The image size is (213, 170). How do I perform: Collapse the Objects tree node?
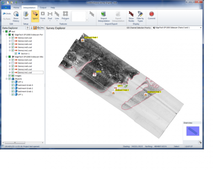click(x=6, y=79)
